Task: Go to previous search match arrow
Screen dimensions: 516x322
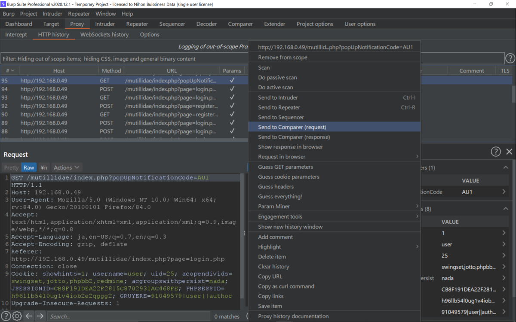Action: 29,316
